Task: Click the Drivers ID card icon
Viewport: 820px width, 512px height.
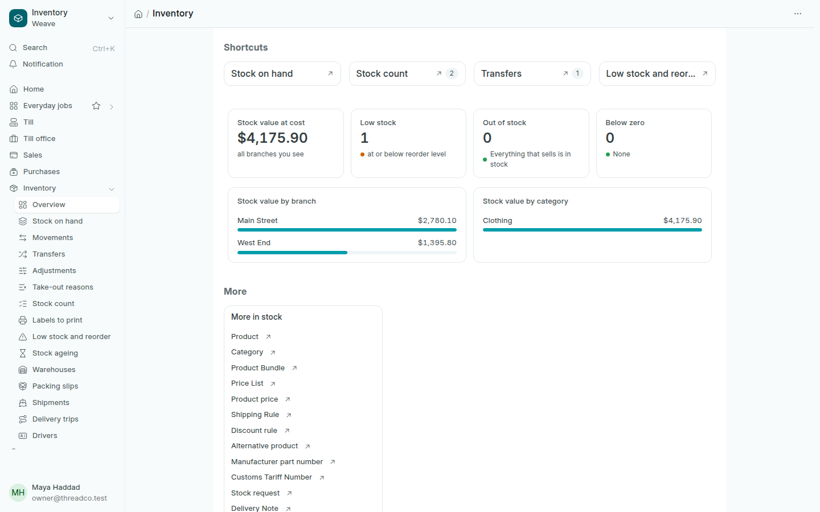Action: (x=23, y=436)
